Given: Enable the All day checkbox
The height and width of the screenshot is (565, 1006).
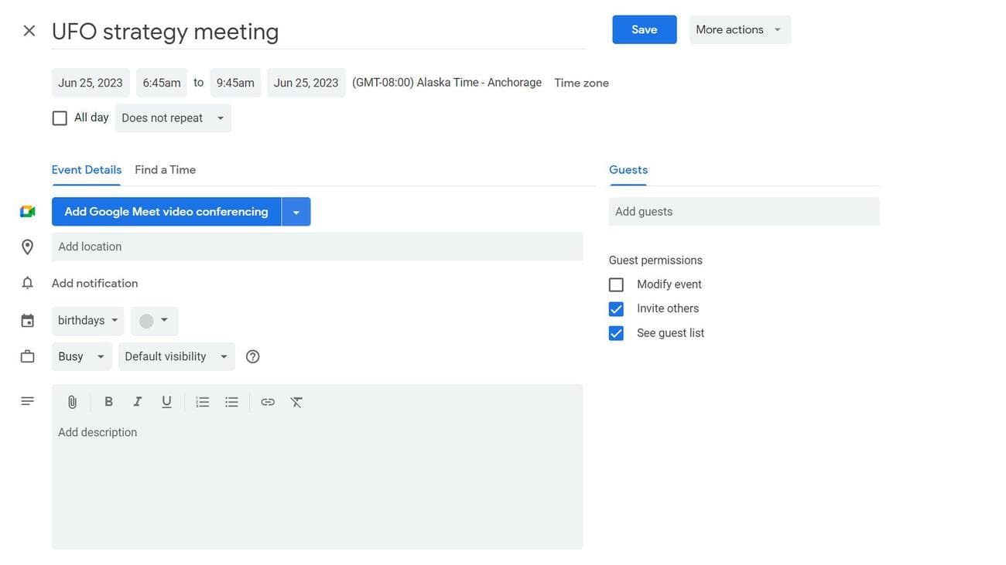Looking at the screenshot, I should point(60,118).
